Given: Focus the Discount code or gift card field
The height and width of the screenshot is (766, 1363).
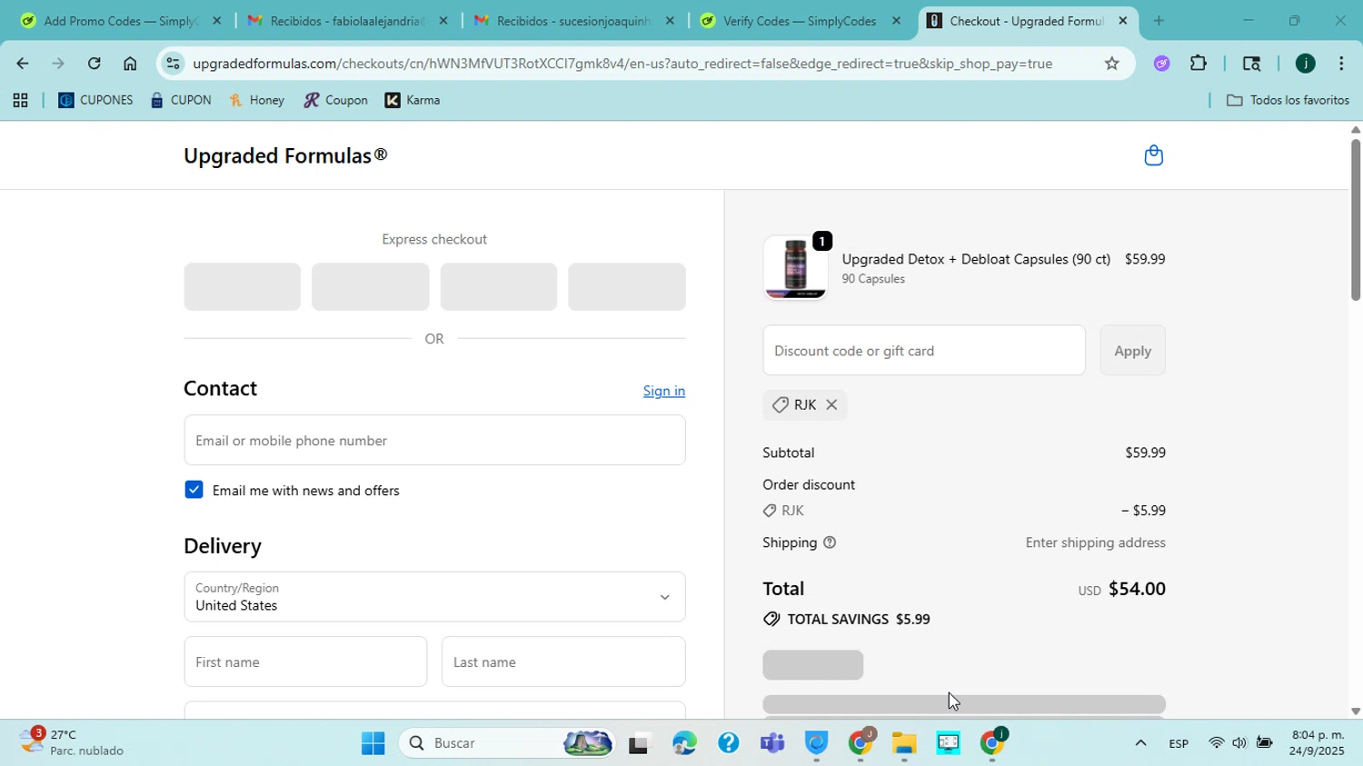Looking at the screenshot, I should [x=924, y=351].
